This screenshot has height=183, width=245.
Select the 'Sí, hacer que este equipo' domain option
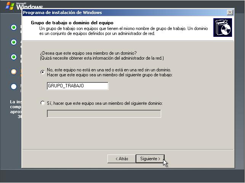click(x=43, y=103)
